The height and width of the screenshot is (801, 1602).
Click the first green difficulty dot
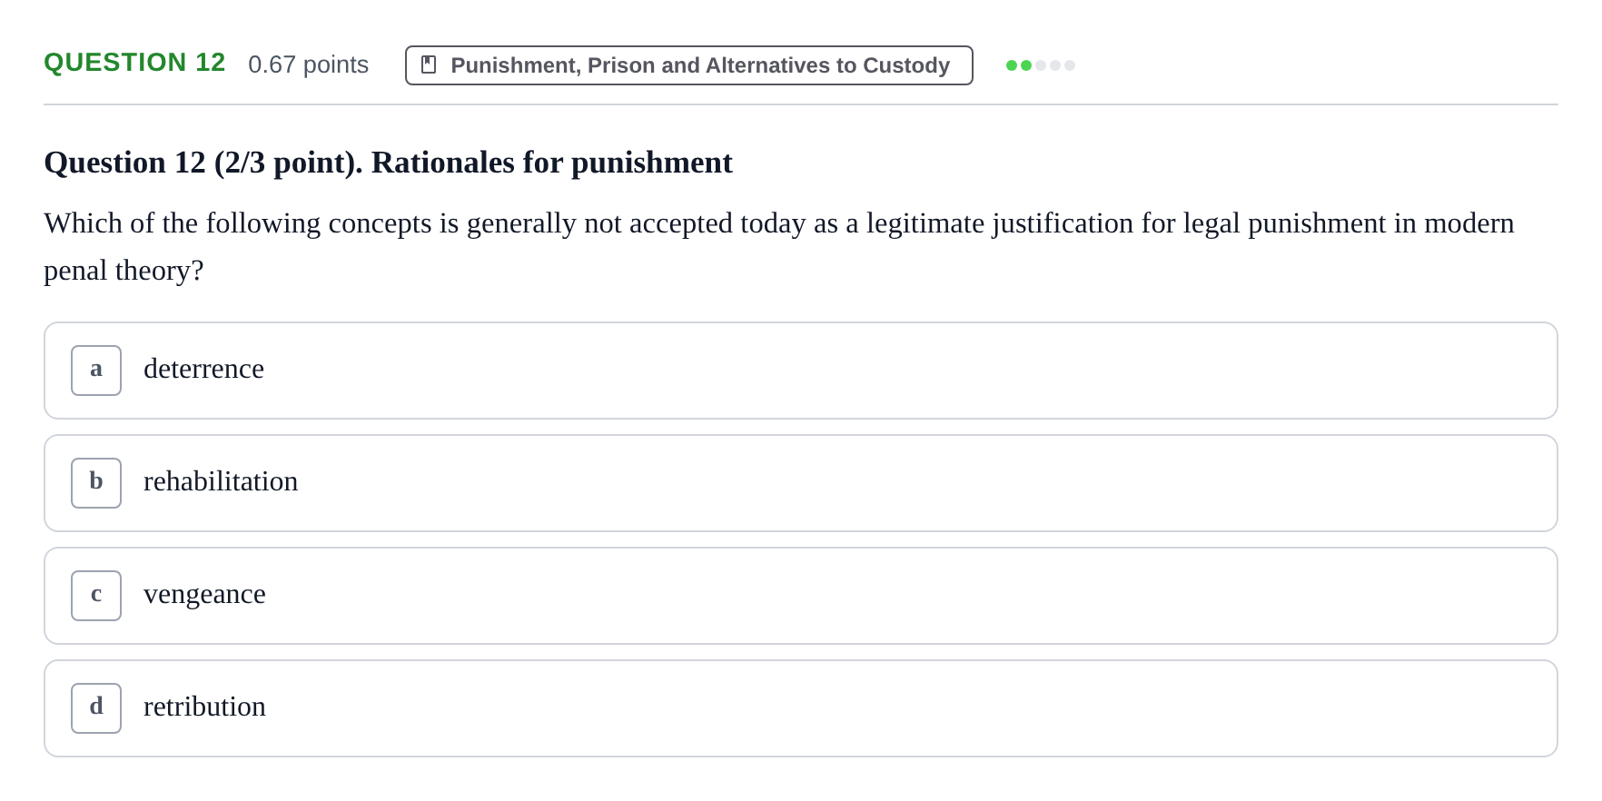pos(1012,65)
